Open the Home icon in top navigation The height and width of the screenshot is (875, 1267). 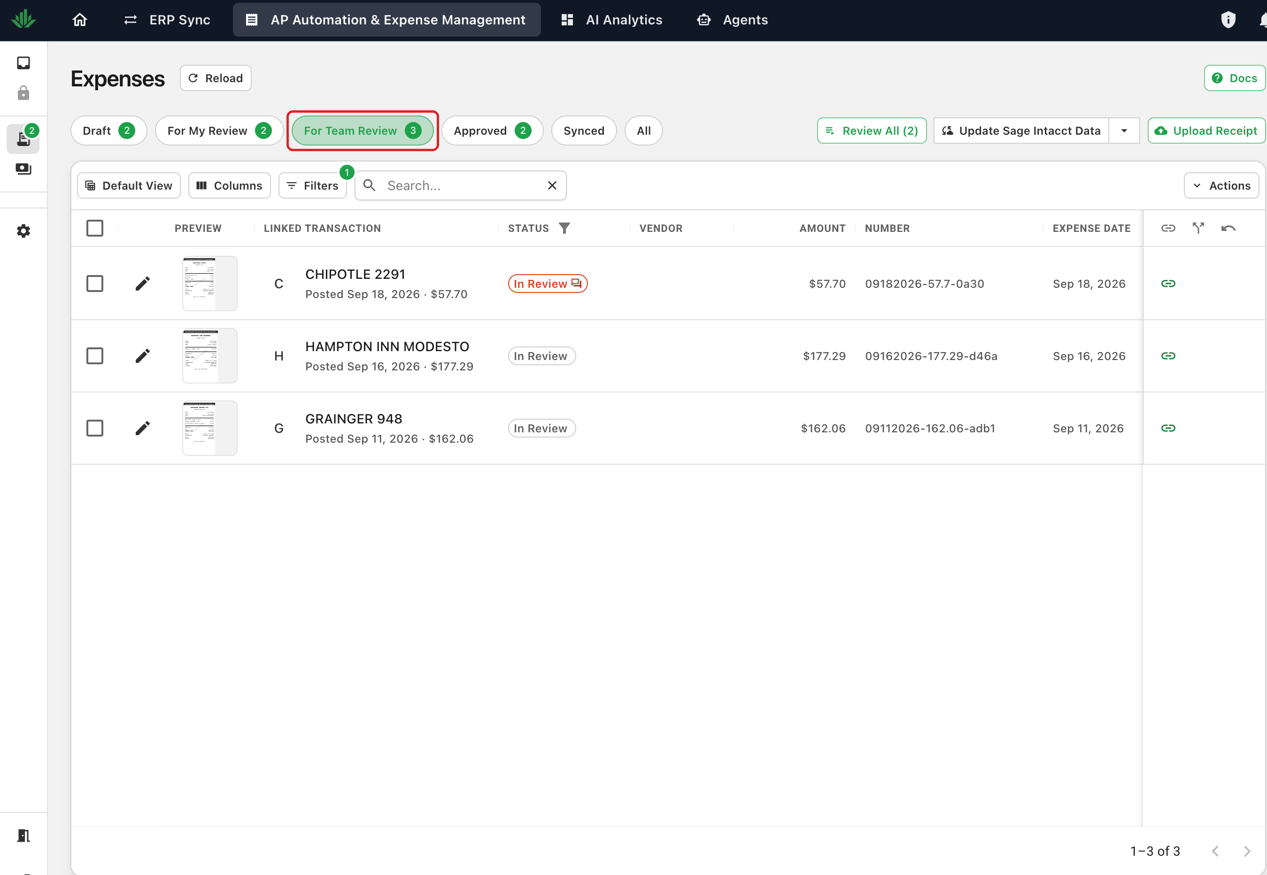79,20
